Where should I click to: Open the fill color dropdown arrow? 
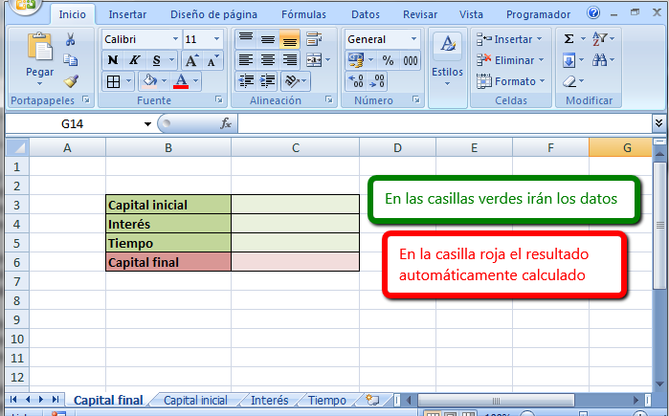(164, 81)
